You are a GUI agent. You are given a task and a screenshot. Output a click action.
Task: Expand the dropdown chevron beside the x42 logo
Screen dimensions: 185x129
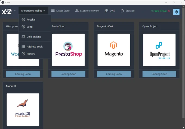[15, 11]
